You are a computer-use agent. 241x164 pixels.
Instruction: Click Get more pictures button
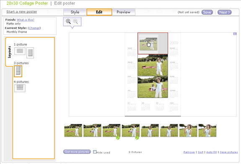(77, 152)
